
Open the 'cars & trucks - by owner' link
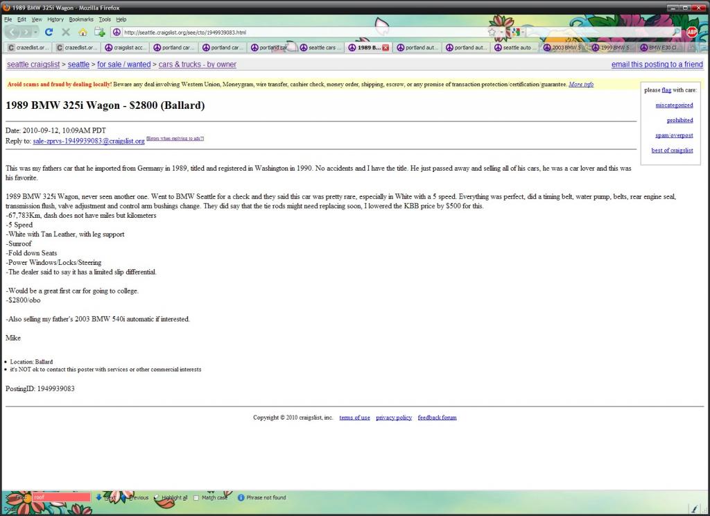pos(197,64)
